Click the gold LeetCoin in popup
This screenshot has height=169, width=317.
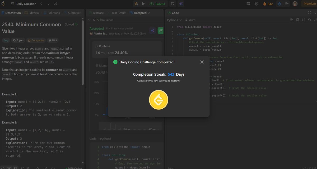[x=158, y=100]
